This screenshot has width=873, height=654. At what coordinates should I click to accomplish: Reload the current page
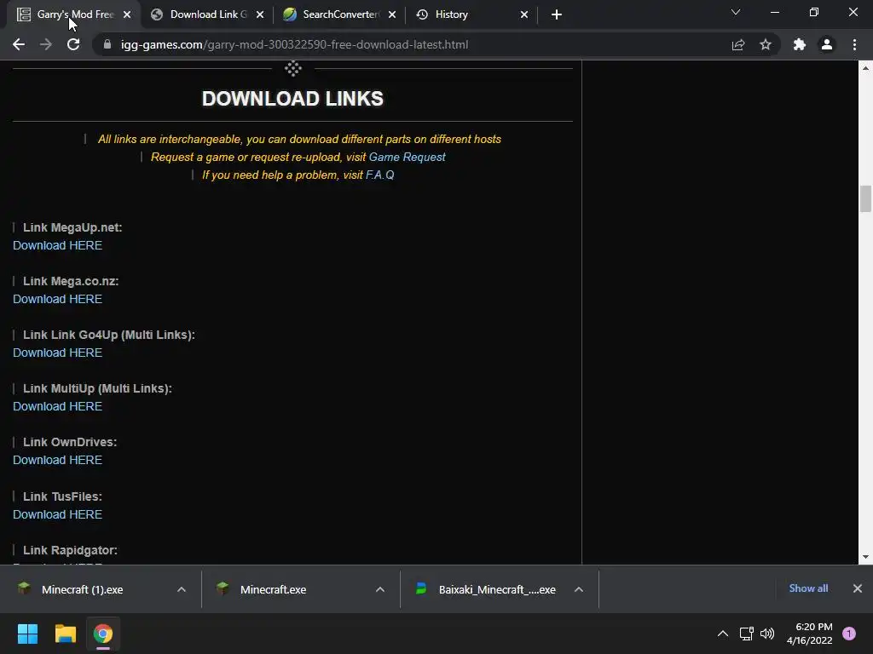pos(73,44)
